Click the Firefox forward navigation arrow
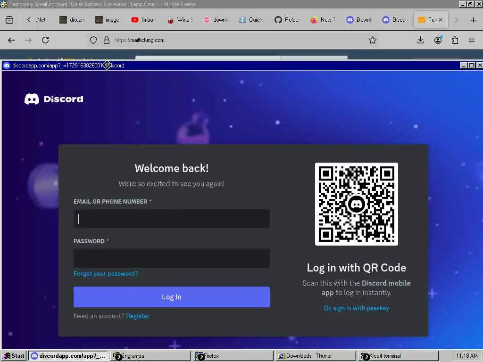Viewport: 483px width, 362px height. tap(28, 40)
